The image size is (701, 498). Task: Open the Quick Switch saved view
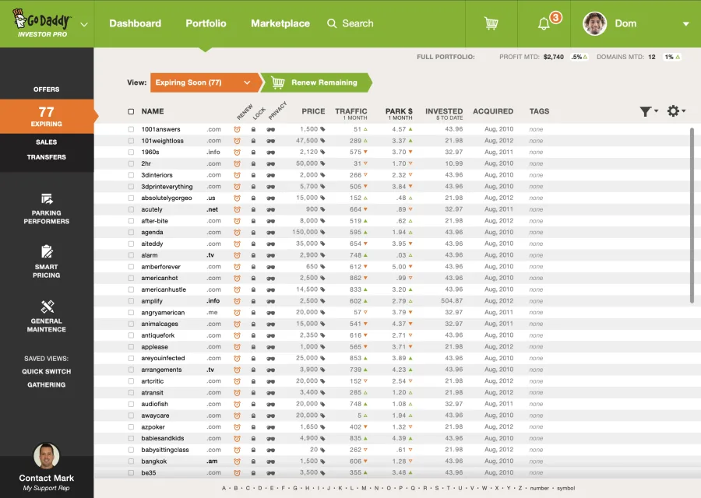pyautogui.click(x=47, y=372)
